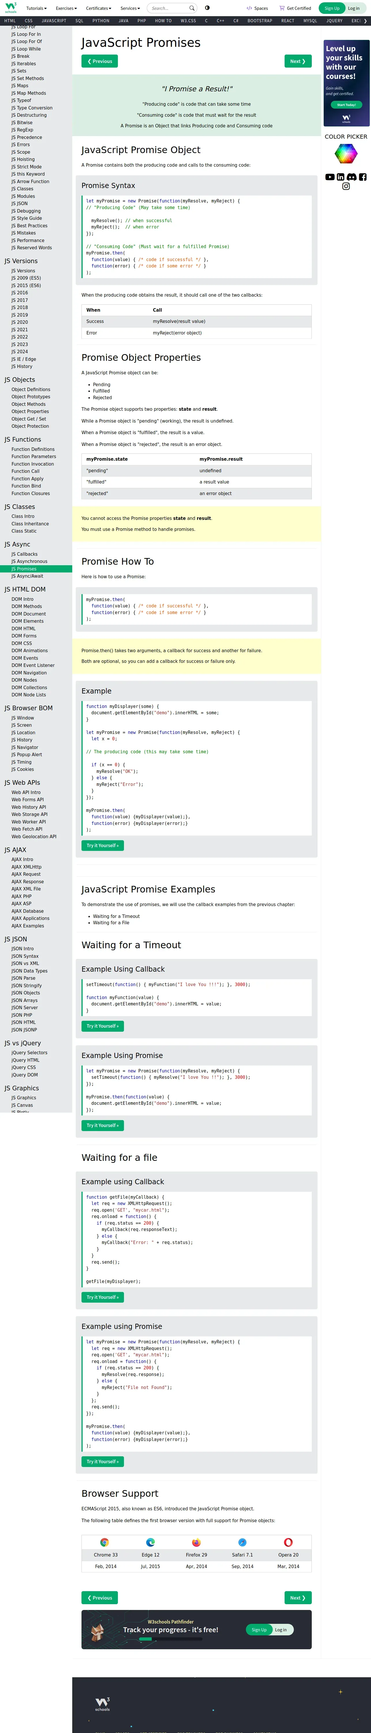Open the hexagon color picker
The height and width of the screenshot is (1733, 371).
pyautogui.click(x=346, y=154)
